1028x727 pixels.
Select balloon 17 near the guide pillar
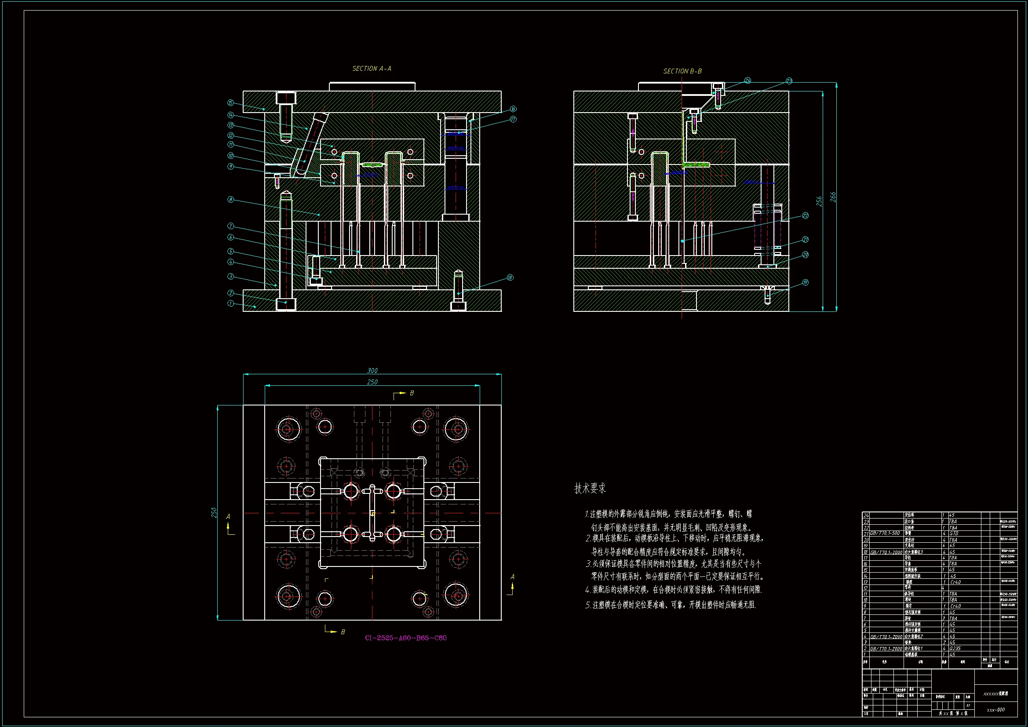(x=513, y=119)
